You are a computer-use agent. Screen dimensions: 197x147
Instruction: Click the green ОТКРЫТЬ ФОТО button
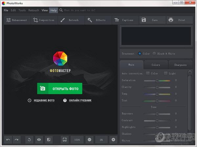click(x=60, y=89)
